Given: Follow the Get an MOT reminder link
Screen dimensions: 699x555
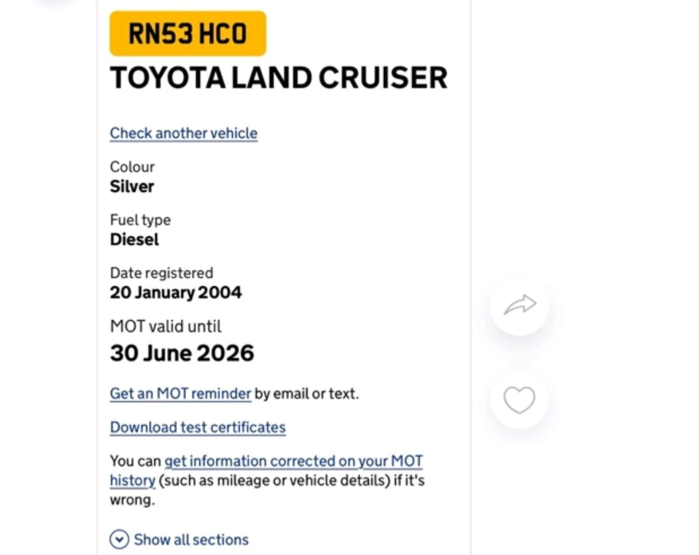Looking at the screenshot, I should pos(180,394).
